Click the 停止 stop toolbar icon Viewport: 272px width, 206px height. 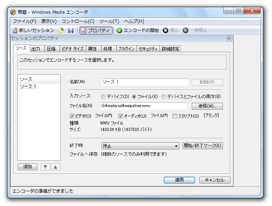point(166,30)
